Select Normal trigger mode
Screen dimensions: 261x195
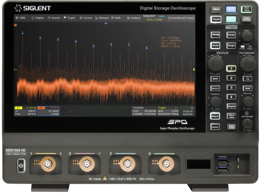point(231,35)
